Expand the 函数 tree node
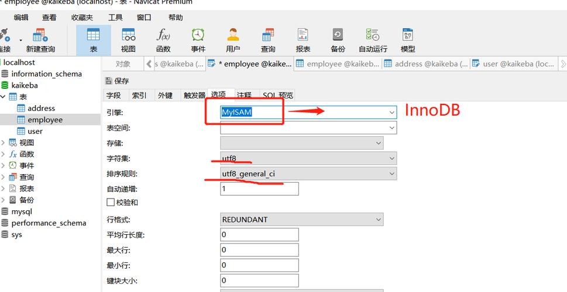The image size is (567, 292). pos(4,154)
